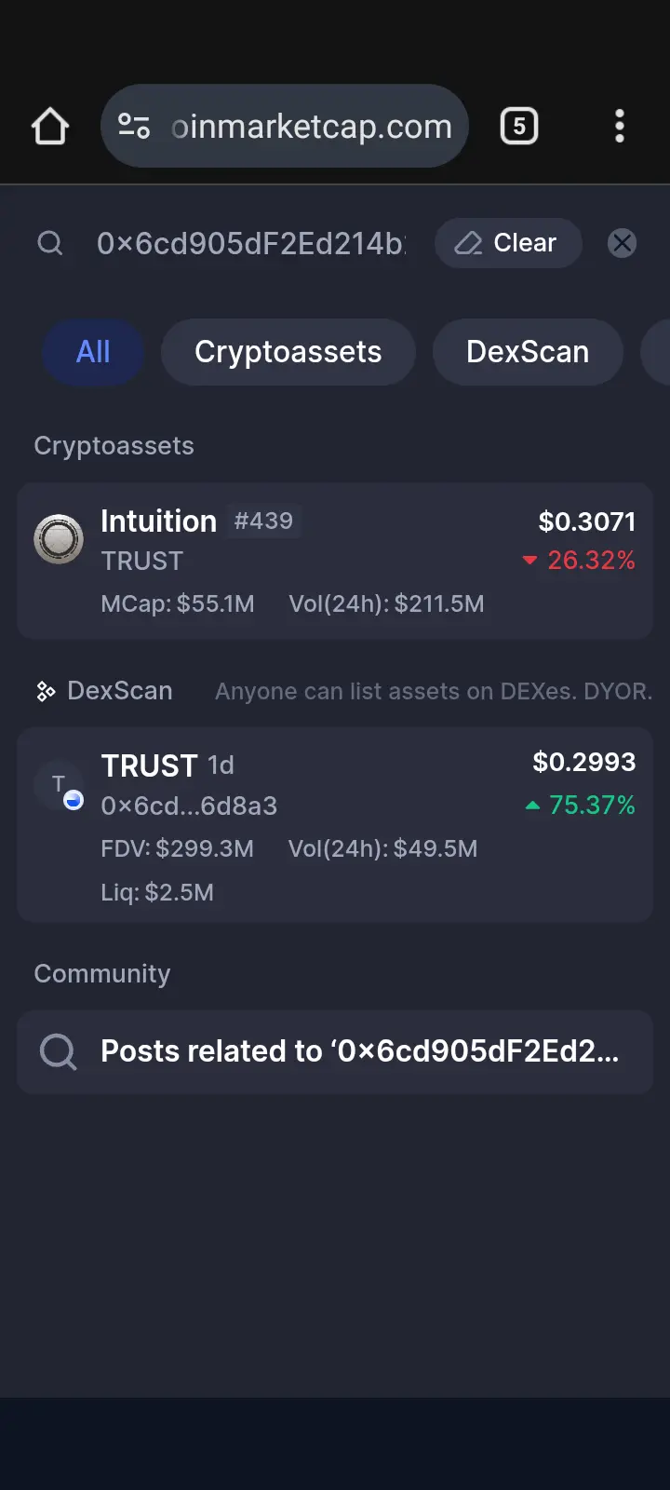This screenshot has height=1490, width=670.
Task: Open posts related to the address
Action: (335, 1051)
